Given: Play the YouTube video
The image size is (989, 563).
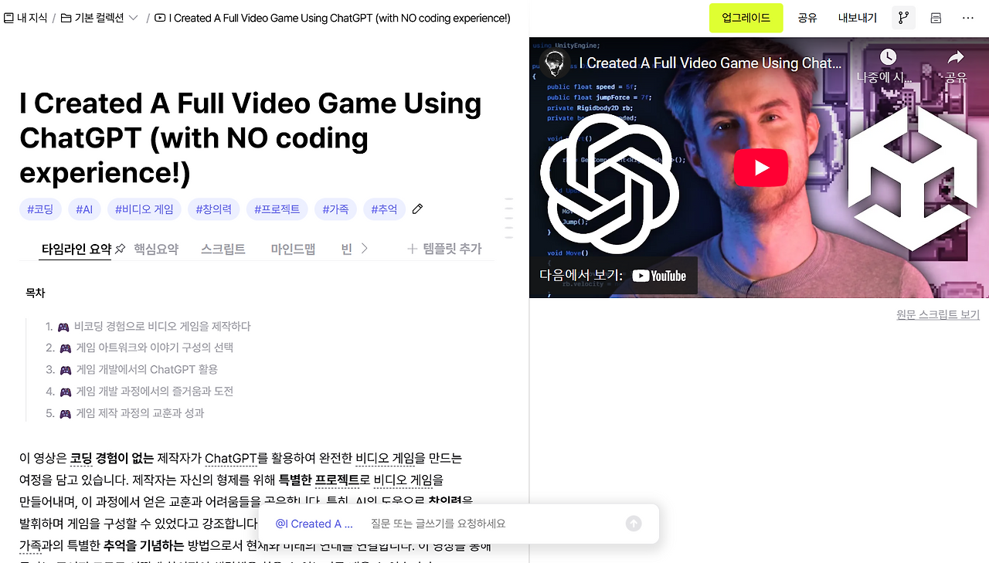Looking at the screenshot, I should click(760, 168).
